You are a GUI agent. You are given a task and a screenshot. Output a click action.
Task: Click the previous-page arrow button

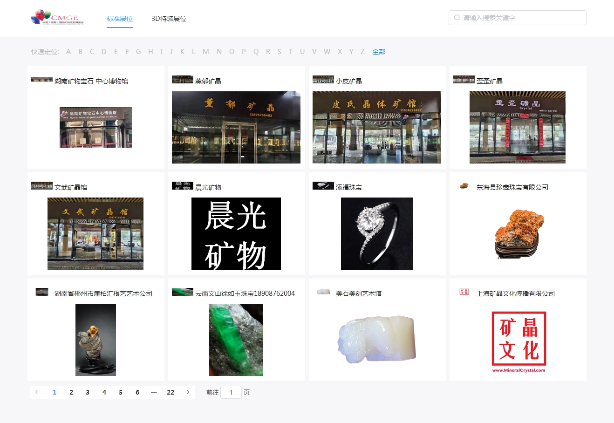37,392
